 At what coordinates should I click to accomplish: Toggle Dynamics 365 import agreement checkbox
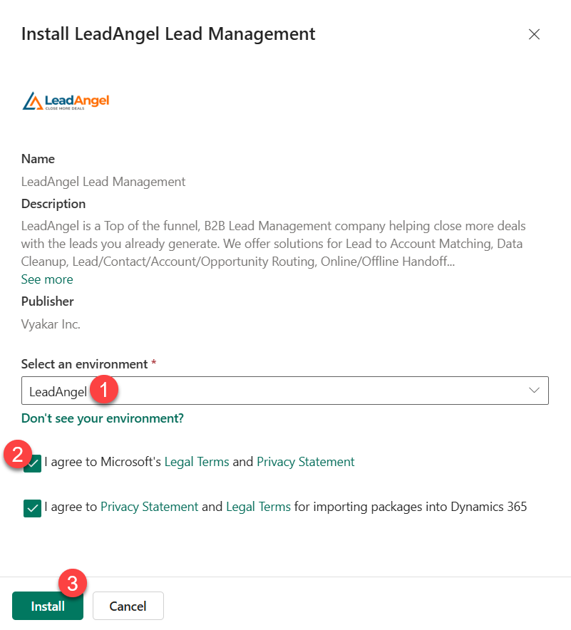pyautogui.click(x=33, y=508)
